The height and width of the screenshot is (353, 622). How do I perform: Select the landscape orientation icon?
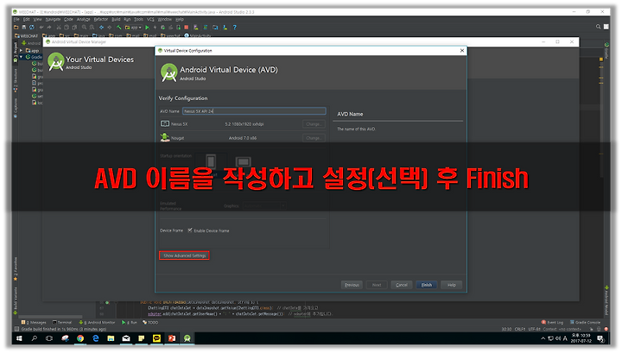[x=243, y=161]
